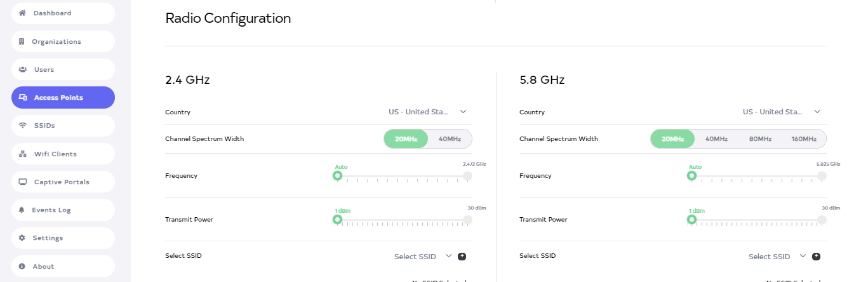This screenshot has height=282, width=861.
Task: Select 80MHz width for 5.8 GHz
Action: (760, 139)
